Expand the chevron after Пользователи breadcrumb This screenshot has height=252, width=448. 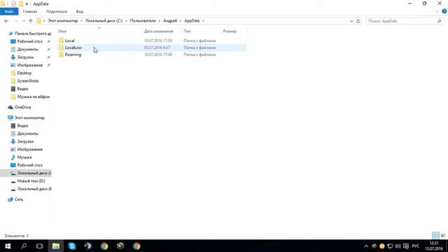(160, 21)
